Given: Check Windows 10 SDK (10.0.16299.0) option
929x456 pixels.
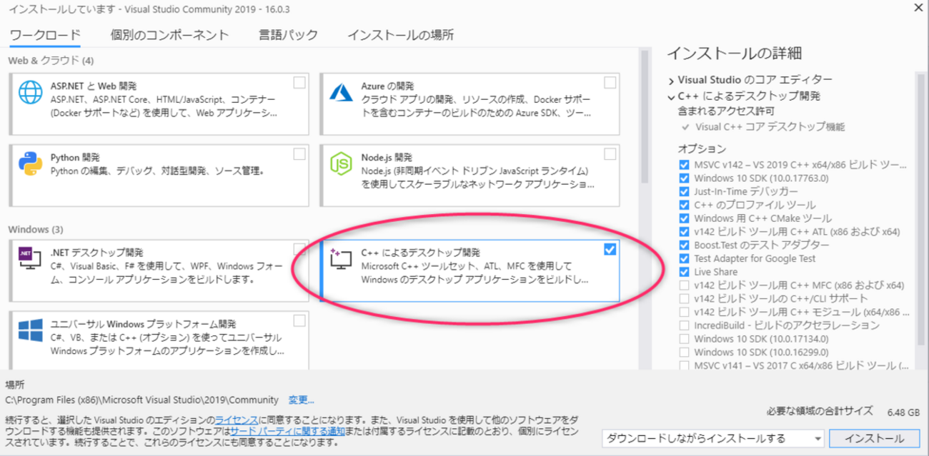Looking at the screenshot, I should [x=685, y=353].
